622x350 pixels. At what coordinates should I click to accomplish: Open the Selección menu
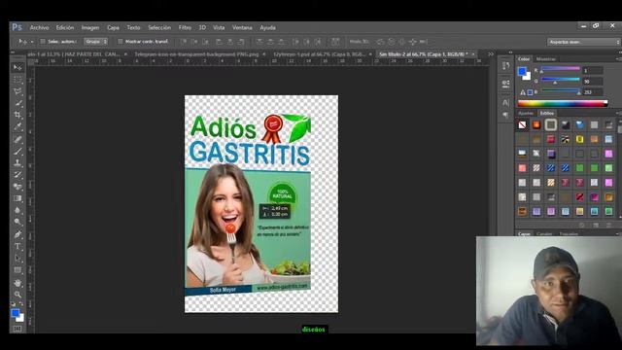[159, 27]
